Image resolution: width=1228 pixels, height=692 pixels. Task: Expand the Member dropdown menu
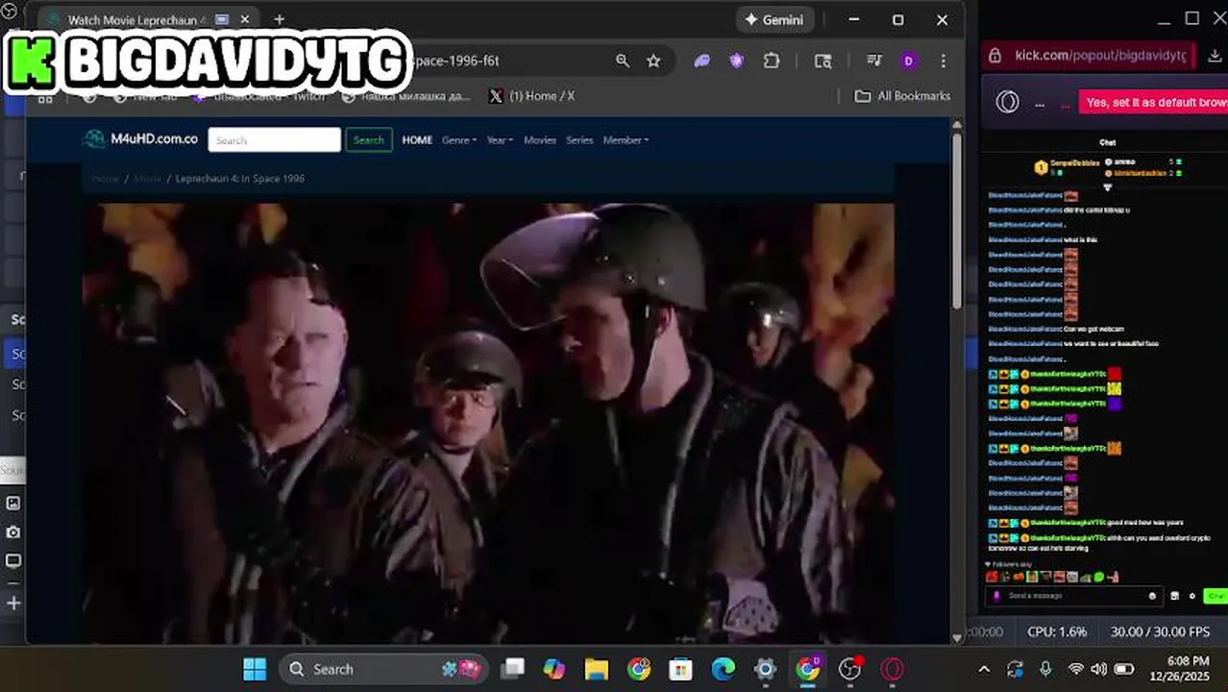tap(626, 140)
